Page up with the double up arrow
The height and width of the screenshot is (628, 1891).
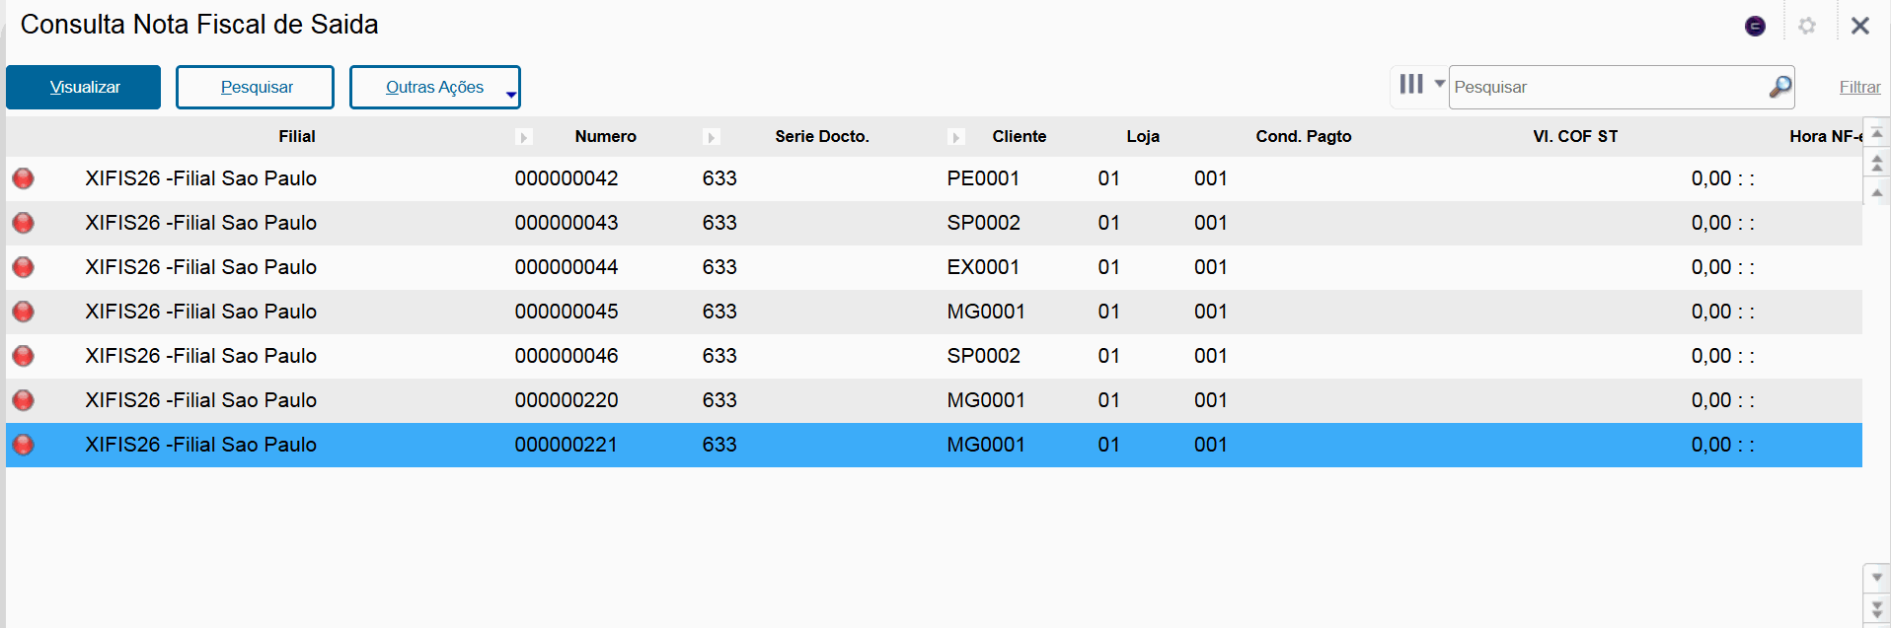pos(1877,163)
